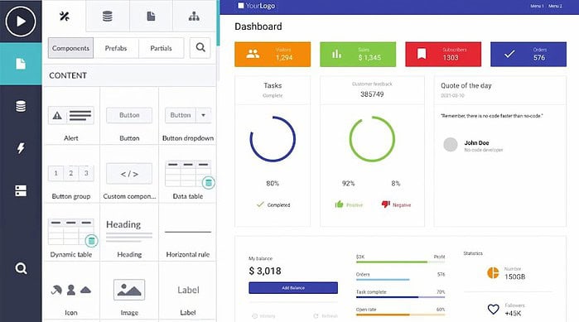Click the orange pie chart statistics icon
The height and width of the screenshot is (322, 579).
493,273
